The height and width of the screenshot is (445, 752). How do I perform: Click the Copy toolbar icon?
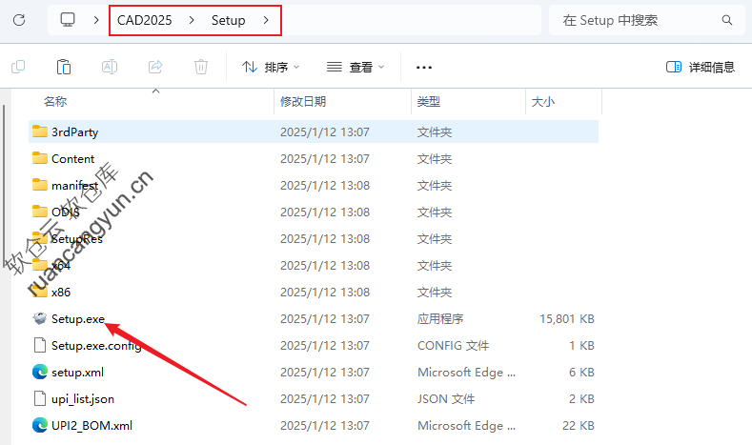click(18, 67)
